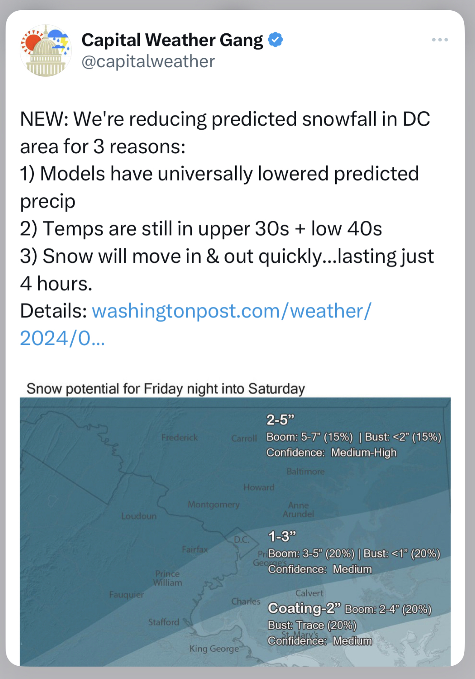Click the Loudoun county label on map

point(139,516)
